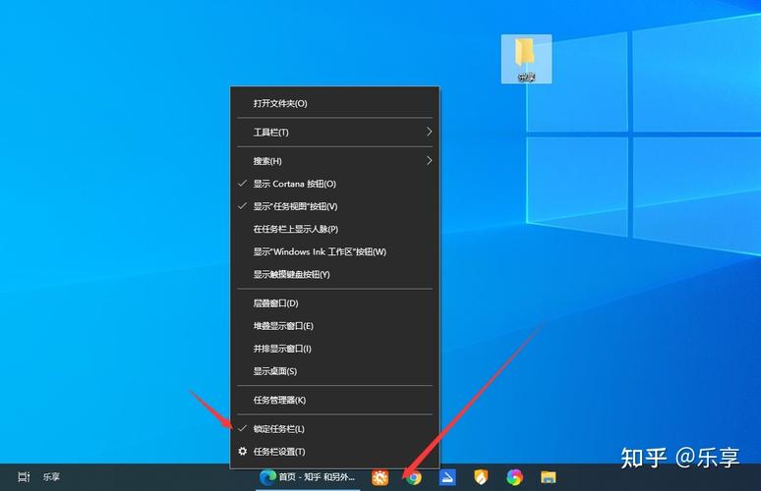Open 任务管理器(K) from the menu
Screen dimensions: 761x491
point(334,401)
